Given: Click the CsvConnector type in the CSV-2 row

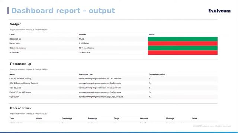Looking at the screenshot, I should [100, 83].
